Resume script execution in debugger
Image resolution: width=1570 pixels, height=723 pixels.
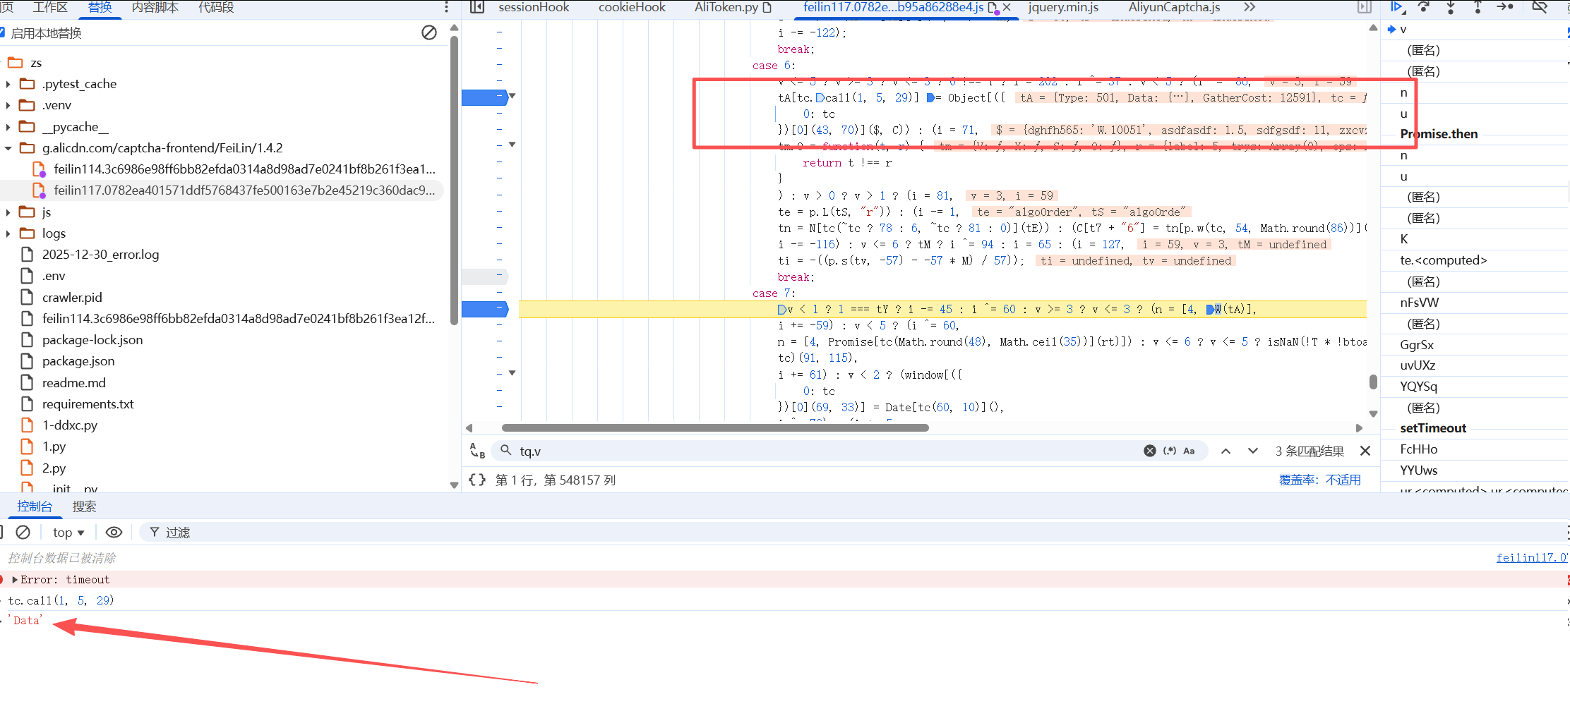(1396, 7)
